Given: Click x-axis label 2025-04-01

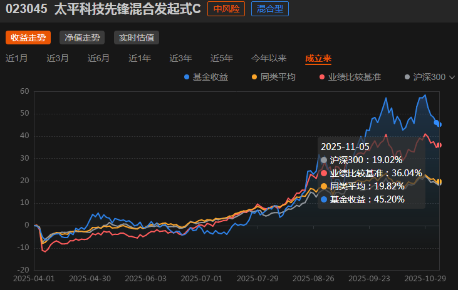Looking at the screenshot, I should [34, 279].
